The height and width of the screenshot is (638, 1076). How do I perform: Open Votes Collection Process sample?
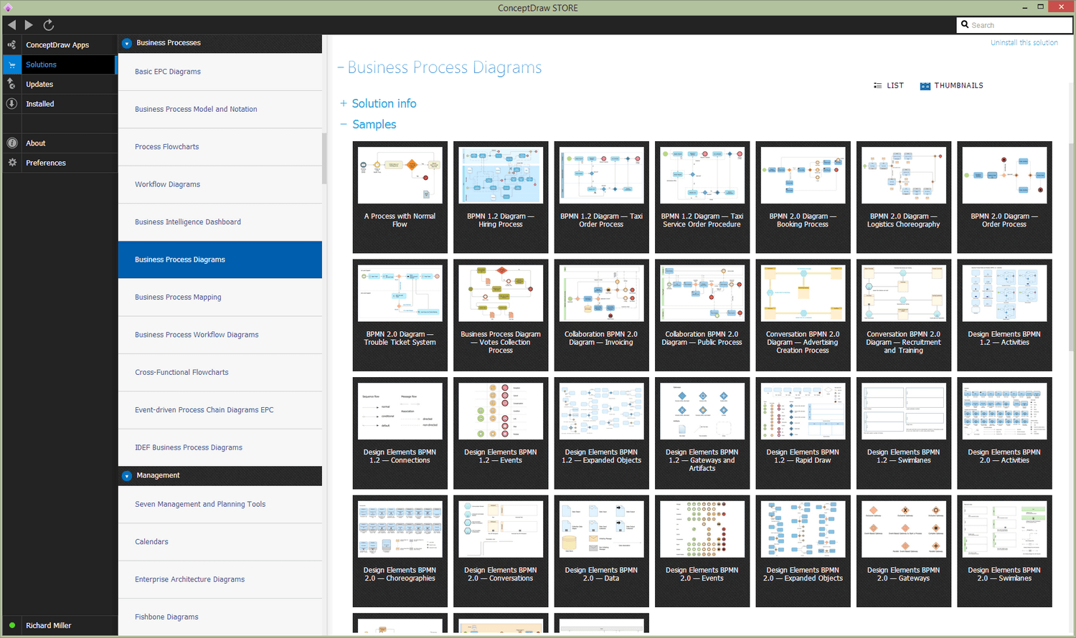(x=501, y=315)
